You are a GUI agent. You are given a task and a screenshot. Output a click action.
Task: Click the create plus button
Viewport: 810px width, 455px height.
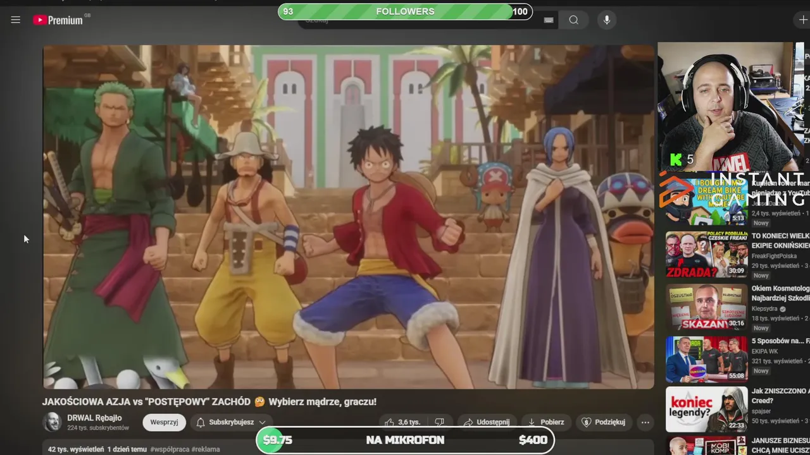pos(802,20)
